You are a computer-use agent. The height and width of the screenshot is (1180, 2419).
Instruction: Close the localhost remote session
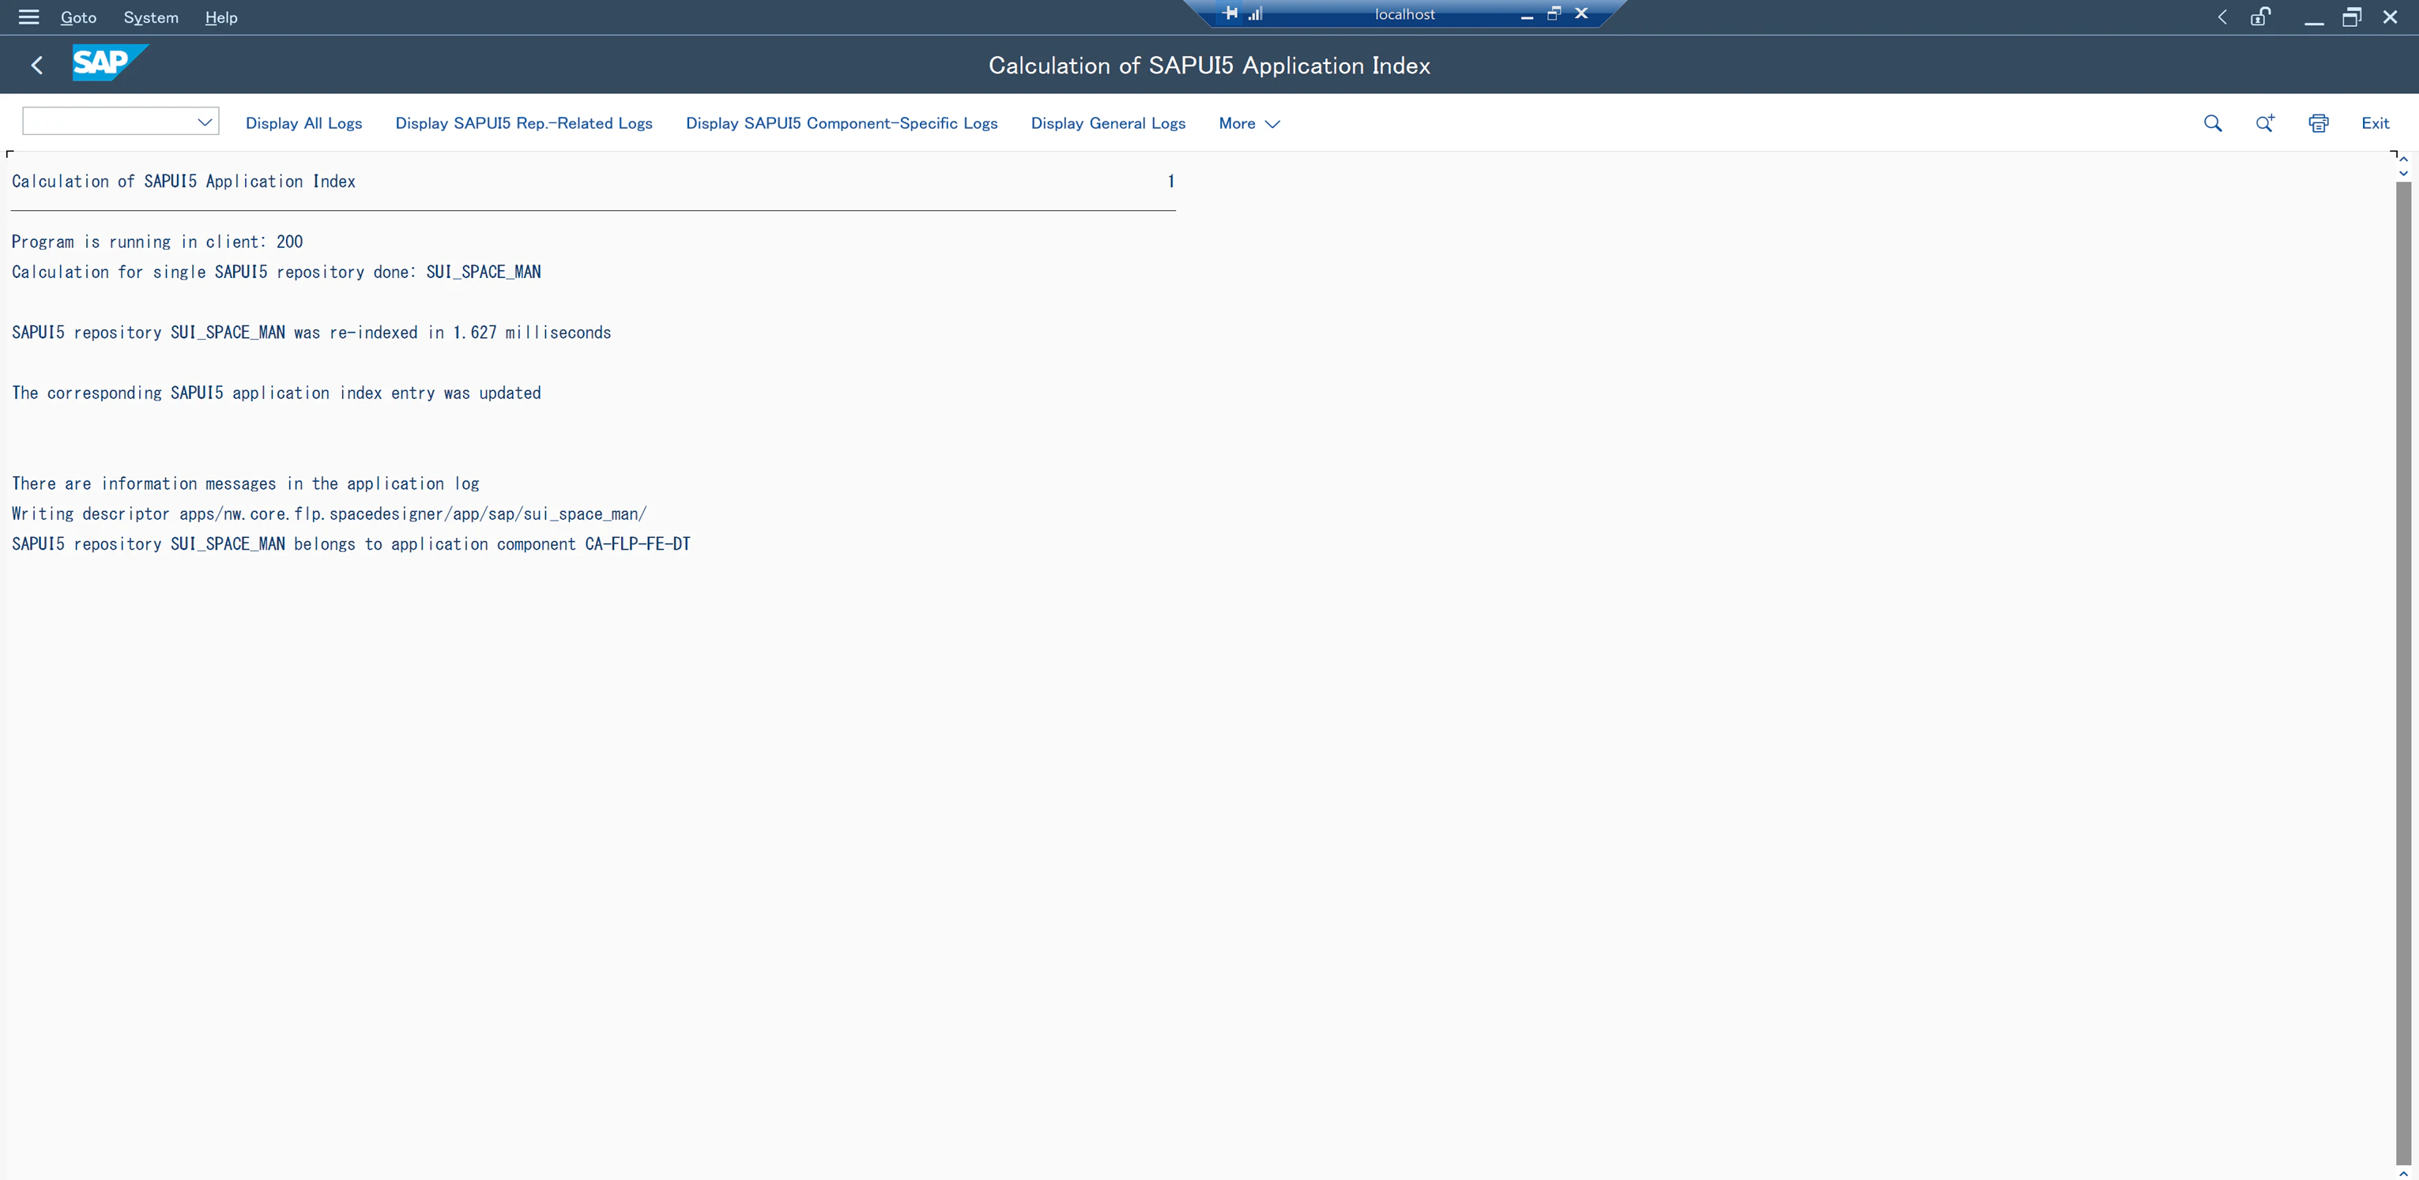(1581, 13)
